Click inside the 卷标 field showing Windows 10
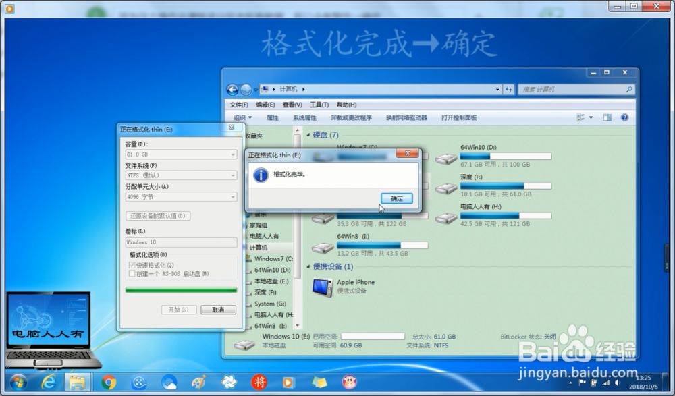675x396 pixels. (180, 242)
